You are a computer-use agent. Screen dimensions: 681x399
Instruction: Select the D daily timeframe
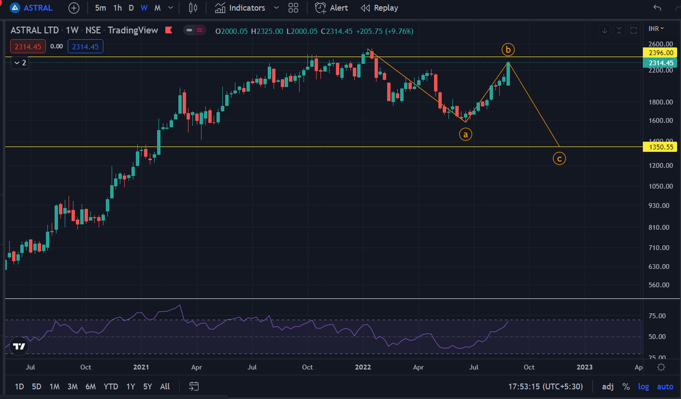[131, 8]
